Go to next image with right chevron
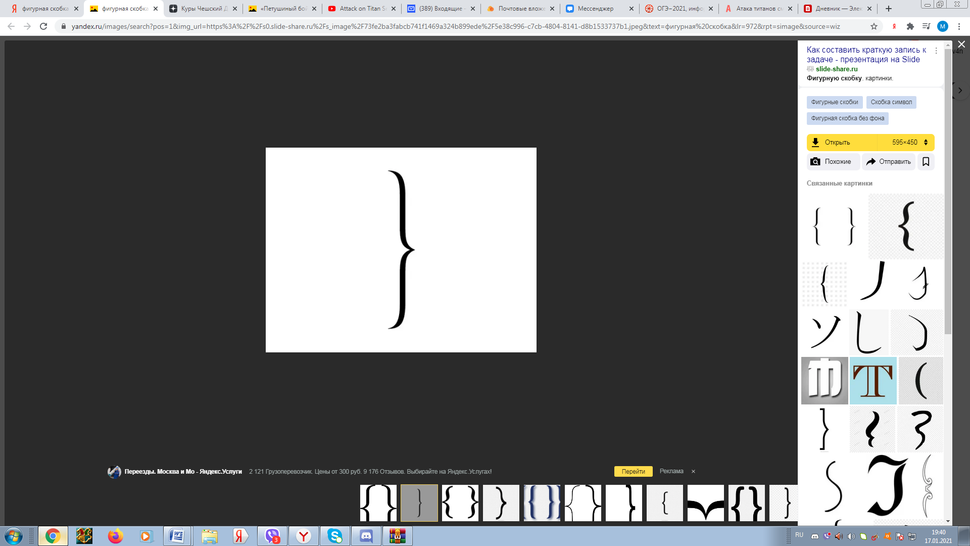The width and height of the screenshot is (970, 546). tap(960, 90)
